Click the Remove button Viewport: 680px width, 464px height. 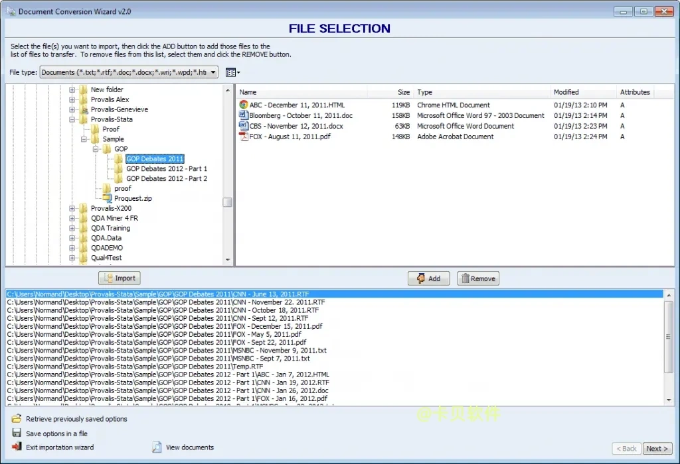point(478,278)
